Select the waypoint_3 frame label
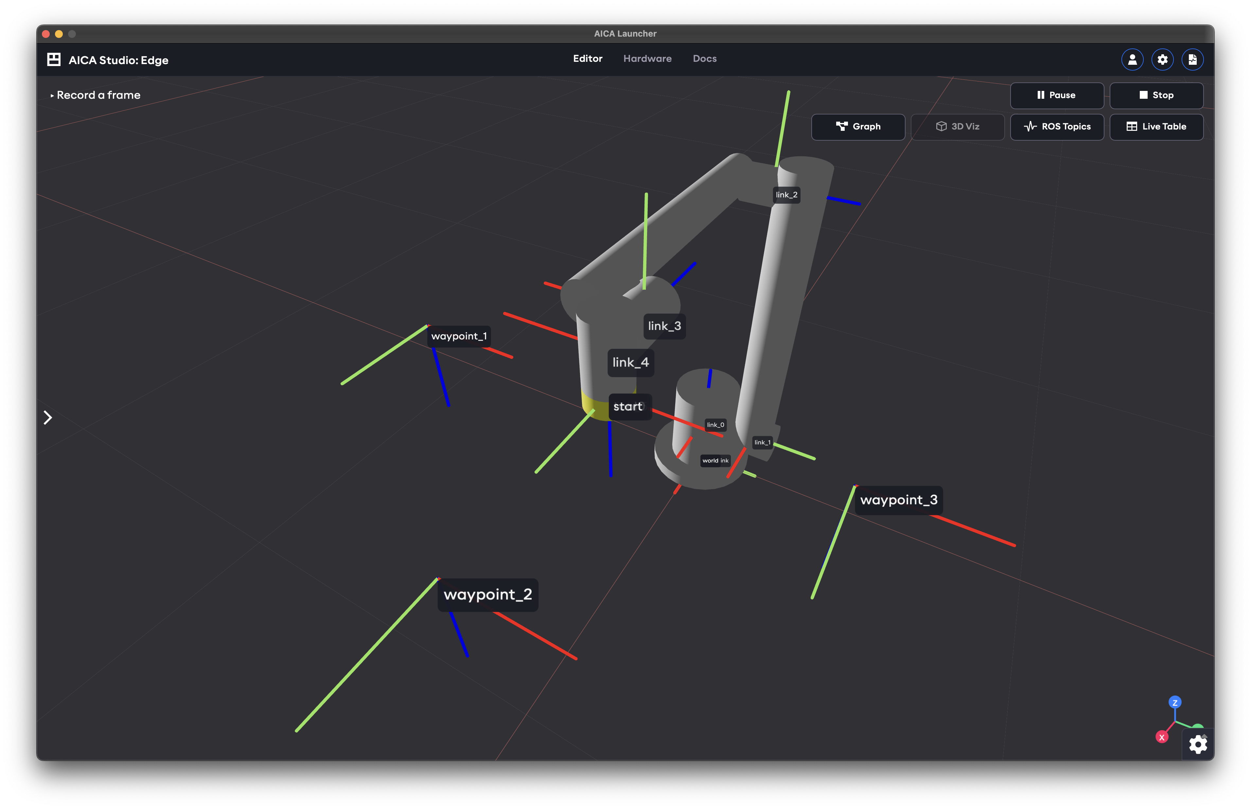 tap(898, 500)
